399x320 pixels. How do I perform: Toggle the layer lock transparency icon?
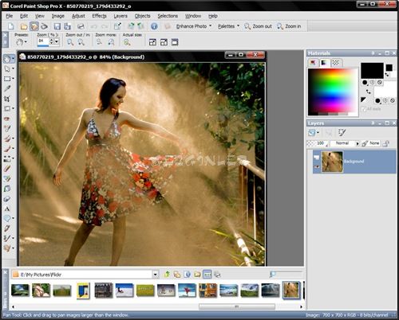(385, 143)
